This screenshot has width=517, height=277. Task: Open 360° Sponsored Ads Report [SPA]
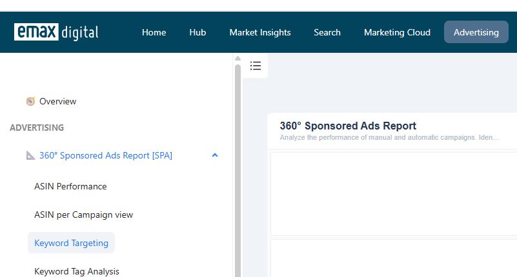pyautogui.click(x=106, y=155)
